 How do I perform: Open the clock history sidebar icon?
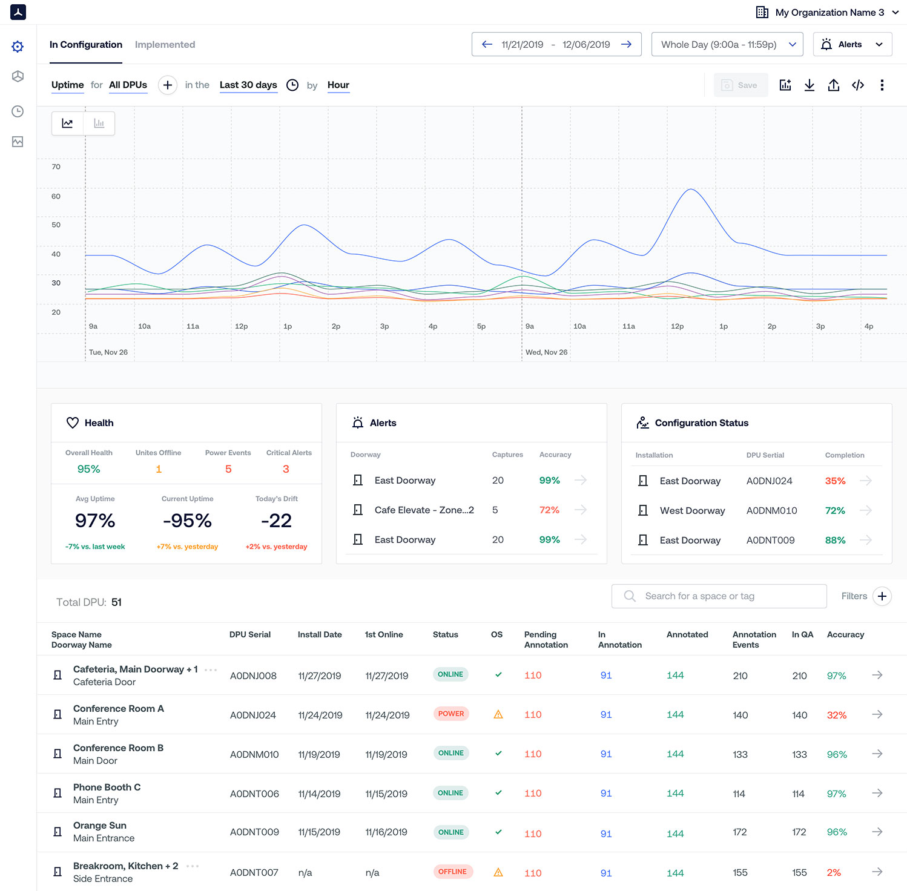tap(18, 111)
